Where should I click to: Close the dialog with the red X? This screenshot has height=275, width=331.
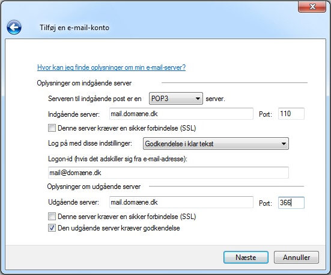[312, 7]
